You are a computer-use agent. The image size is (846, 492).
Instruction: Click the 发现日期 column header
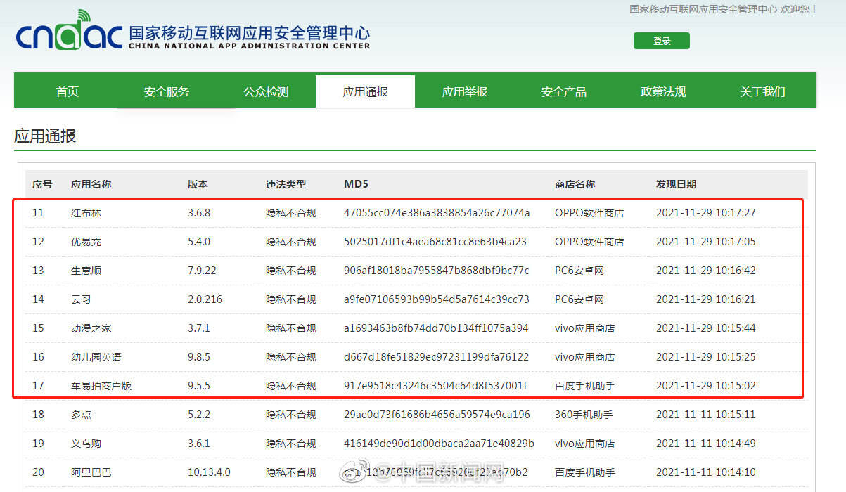click(x=676, y=184)
